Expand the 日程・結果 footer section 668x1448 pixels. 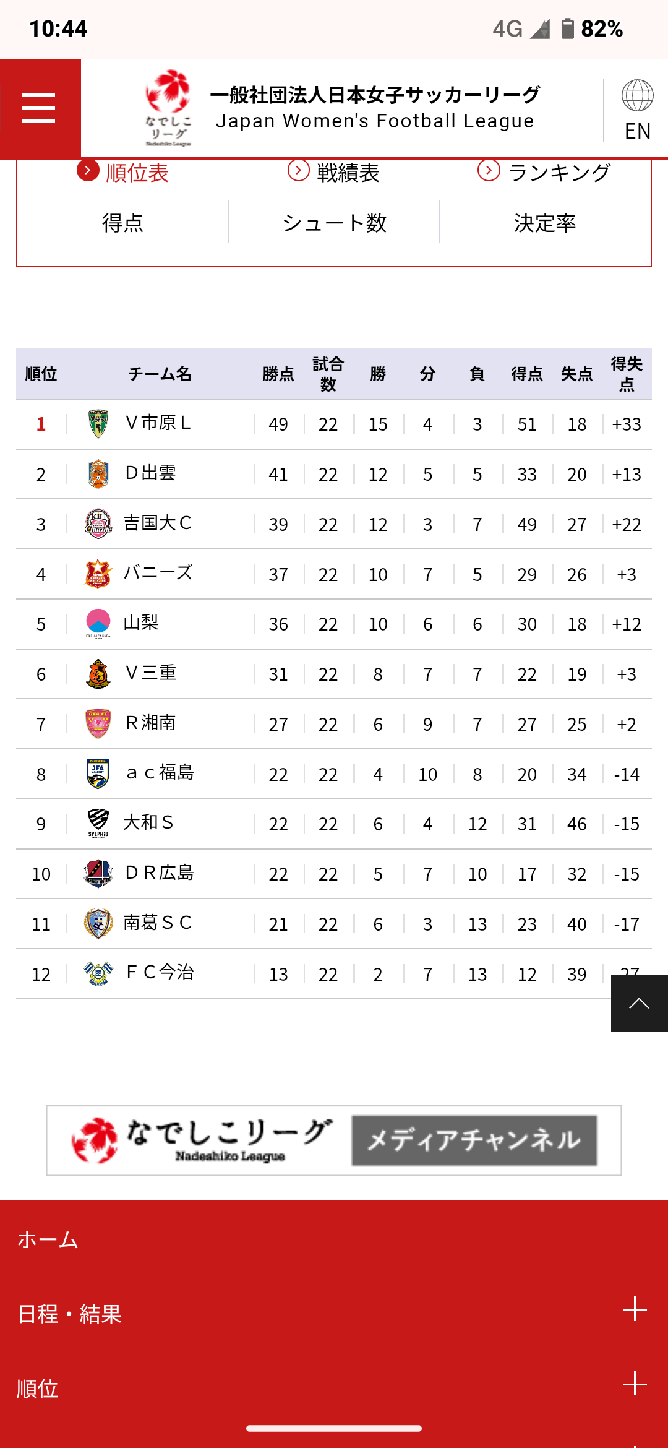click(635, 1309)
